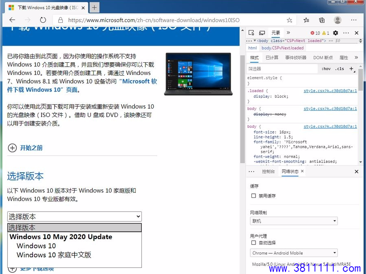Open the DOM 断点 pane tab
Viewport: 366px width, 274px height.
[x=323, y=57]
